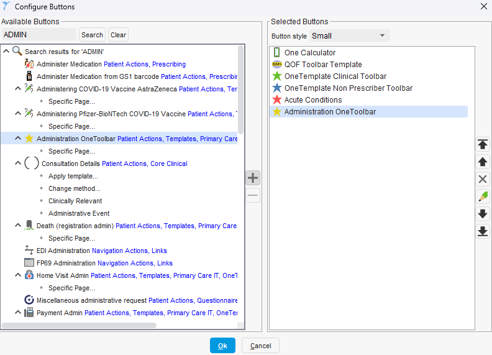Click the QOF Toolbar Template GMS icon

277,64
